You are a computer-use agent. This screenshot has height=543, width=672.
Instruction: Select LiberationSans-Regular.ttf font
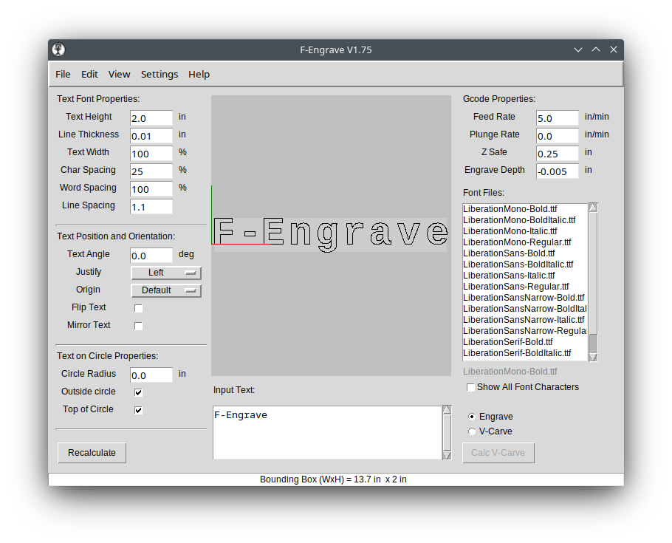click(x=515, y=287)
